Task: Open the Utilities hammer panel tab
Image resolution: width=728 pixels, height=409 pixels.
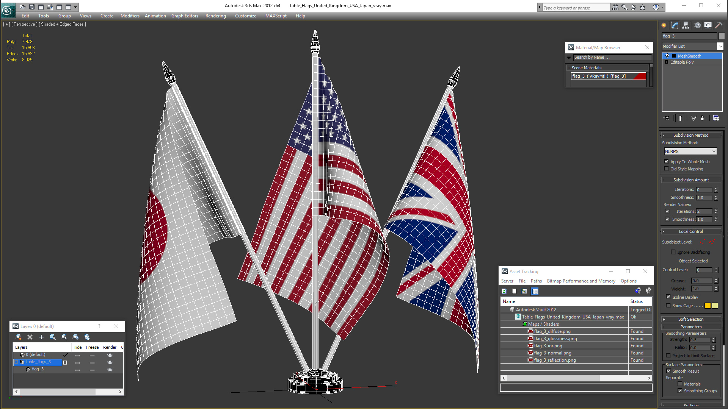Action: pos(719,25)
